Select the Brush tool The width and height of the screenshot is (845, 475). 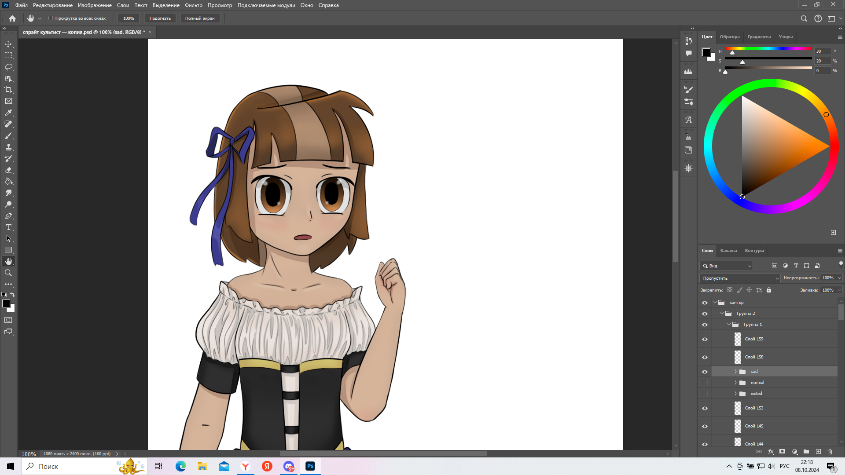[8, 136]
